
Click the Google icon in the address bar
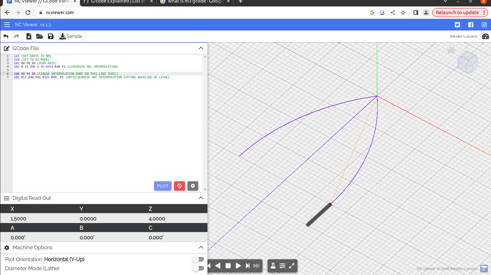coord(372,13)
